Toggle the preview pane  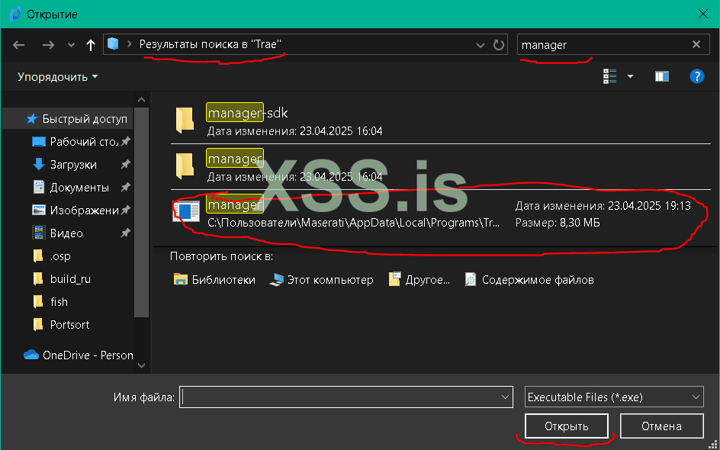coord(662,76)
